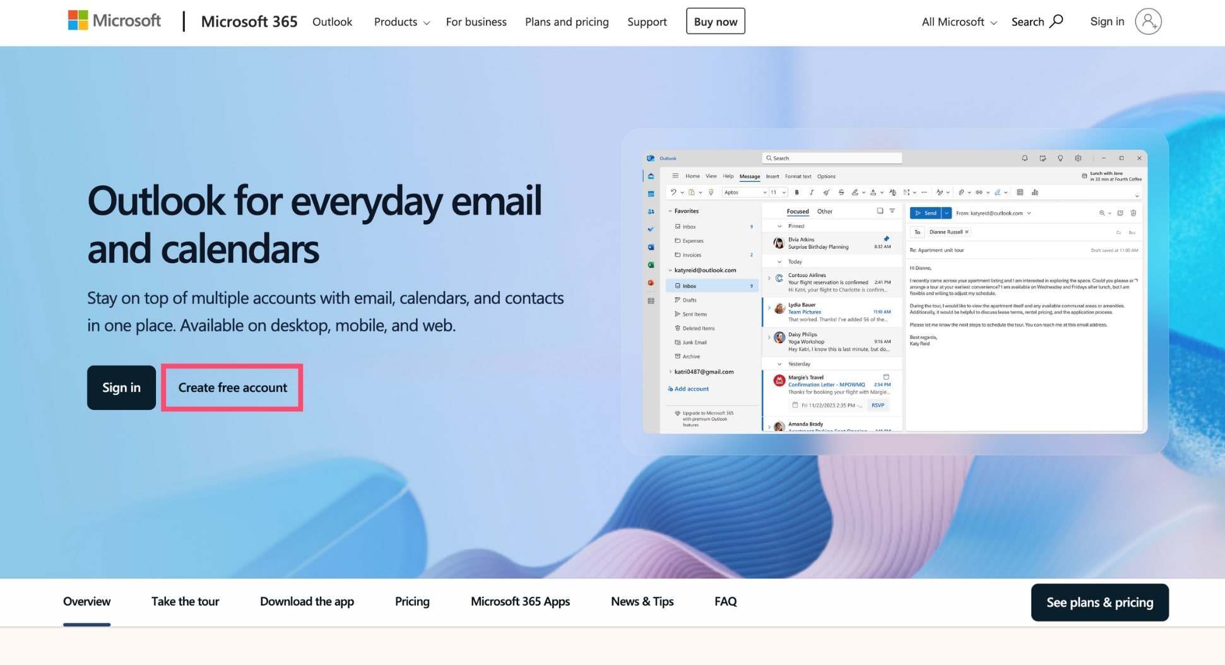Collapse the Pinned message group
1225x665 pixels.
[x=779, y=226]
